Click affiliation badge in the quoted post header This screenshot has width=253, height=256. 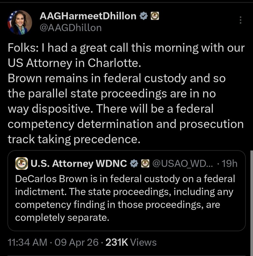(x=145, y=163)
